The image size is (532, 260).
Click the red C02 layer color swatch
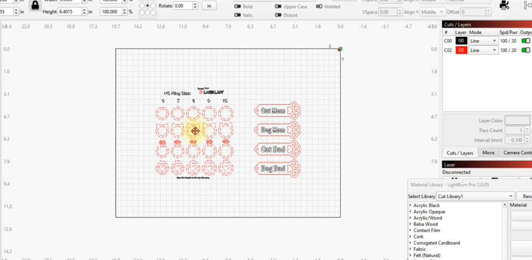point(461,50)
